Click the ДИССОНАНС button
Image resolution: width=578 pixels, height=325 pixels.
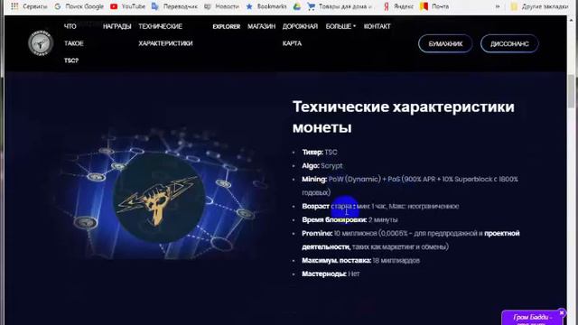coord(509,43)
